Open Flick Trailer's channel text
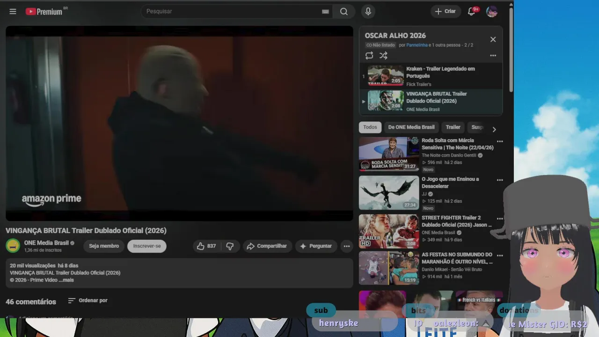Screen dimensions: 599x337 point(419,85)
